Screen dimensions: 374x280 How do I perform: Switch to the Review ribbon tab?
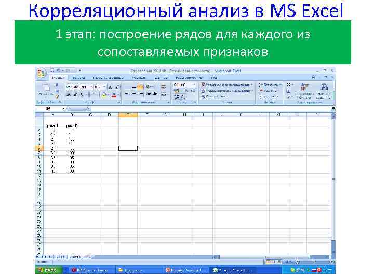[189, 78]
